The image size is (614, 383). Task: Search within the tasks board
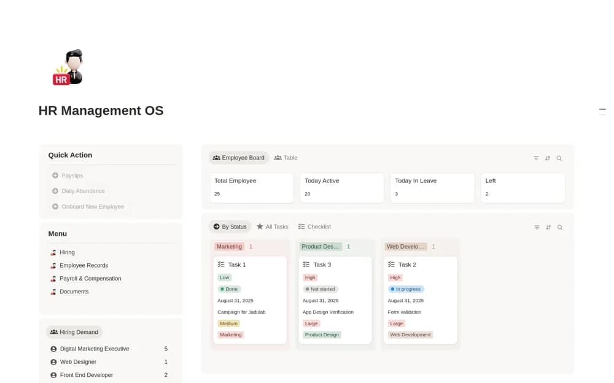[560, 227]
